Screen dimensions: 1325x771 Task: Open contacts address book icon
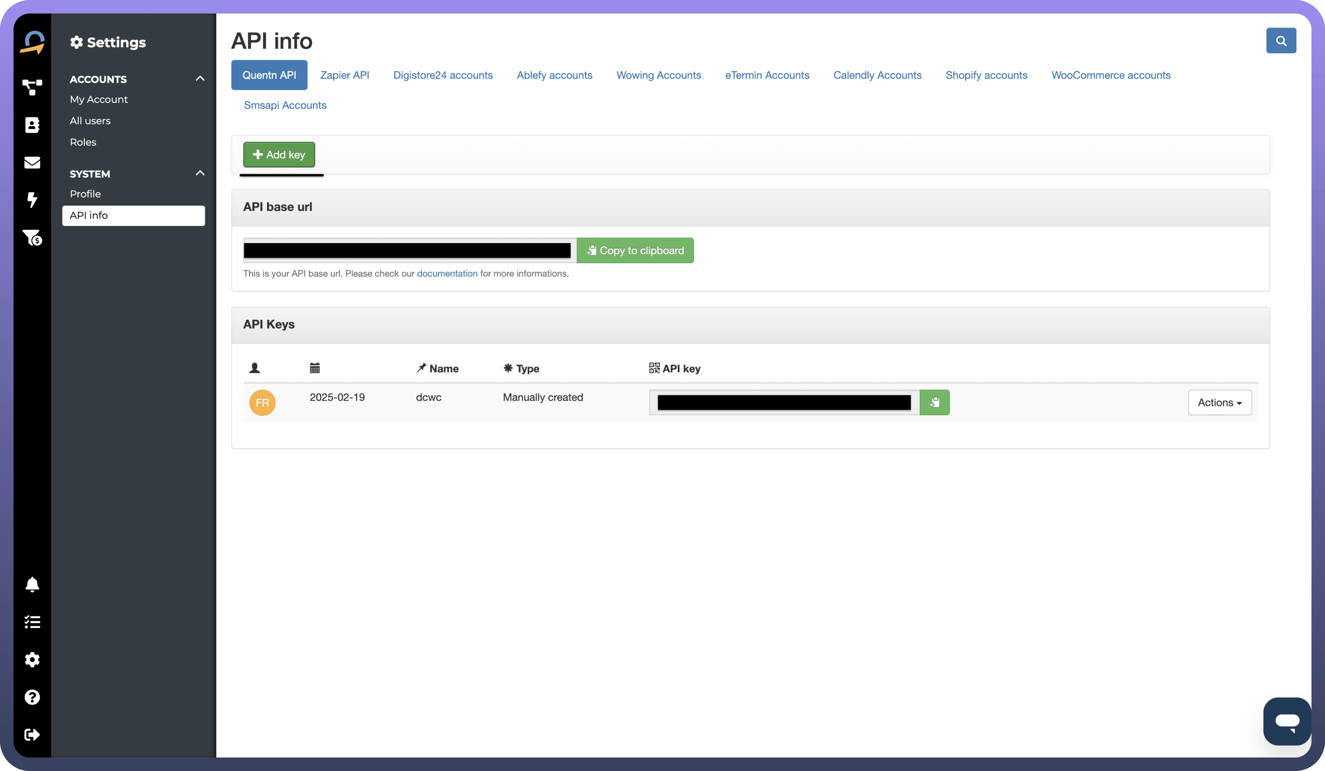32,125
